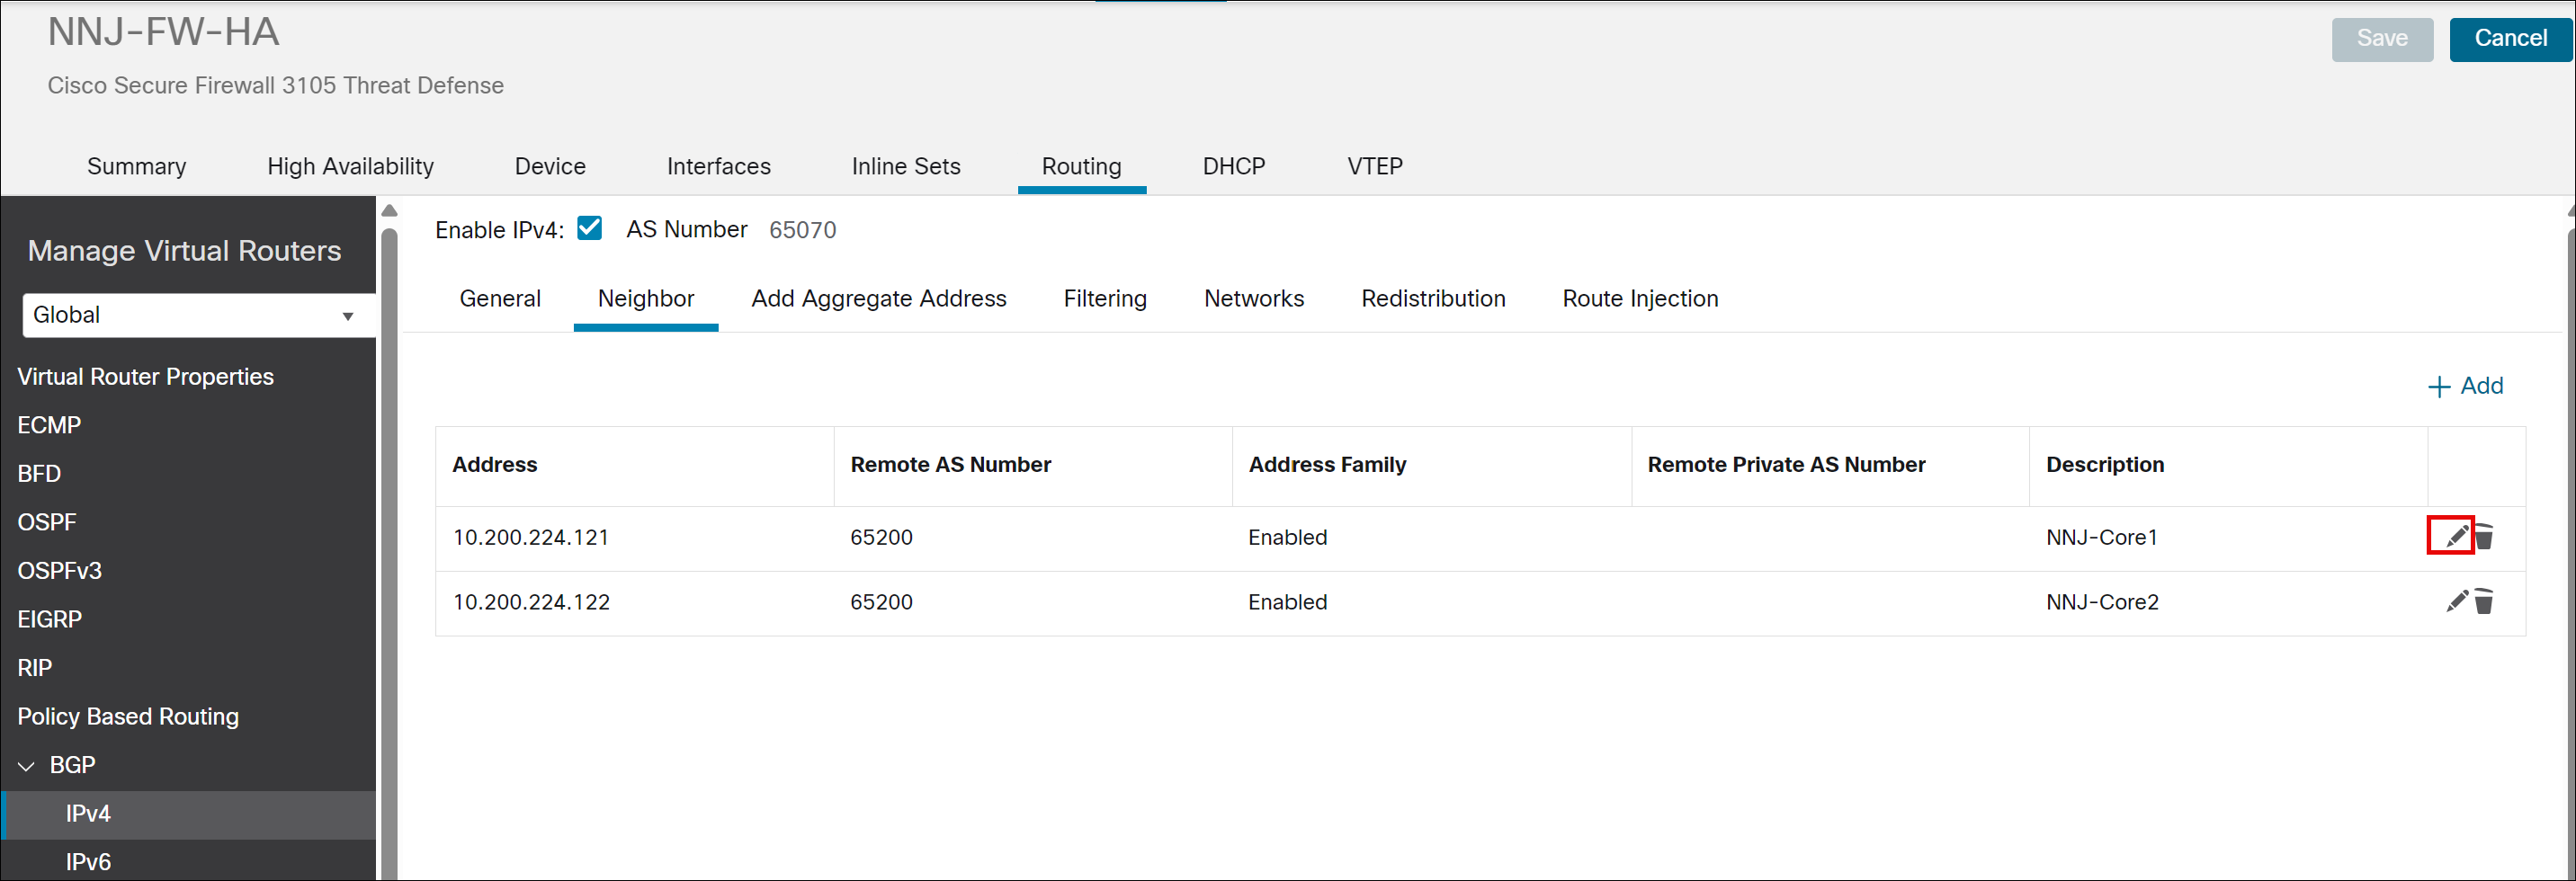Select neighbor address 10.200.224.122 row
The image size is (2576, 881).
(x=531, y=602)
